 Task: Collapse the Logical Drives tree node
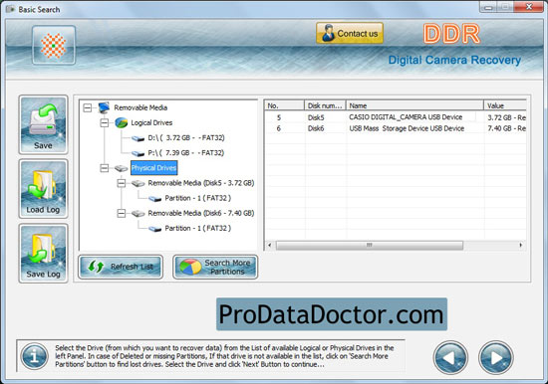pyautogui.click(x=105, y=123)
